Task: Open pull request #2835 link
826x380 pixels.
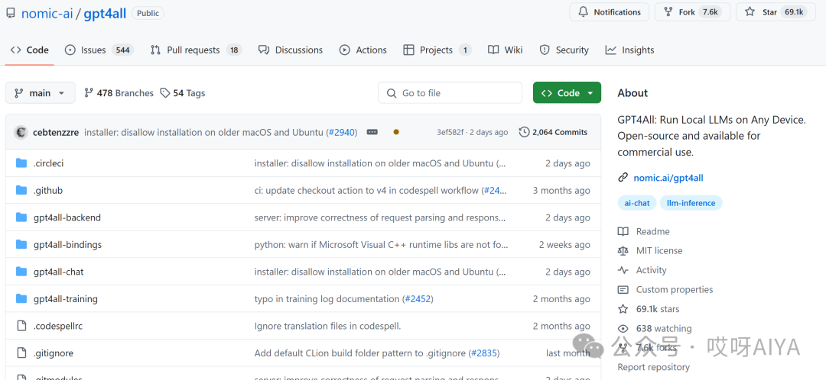Action: click(x=484, y=353)
